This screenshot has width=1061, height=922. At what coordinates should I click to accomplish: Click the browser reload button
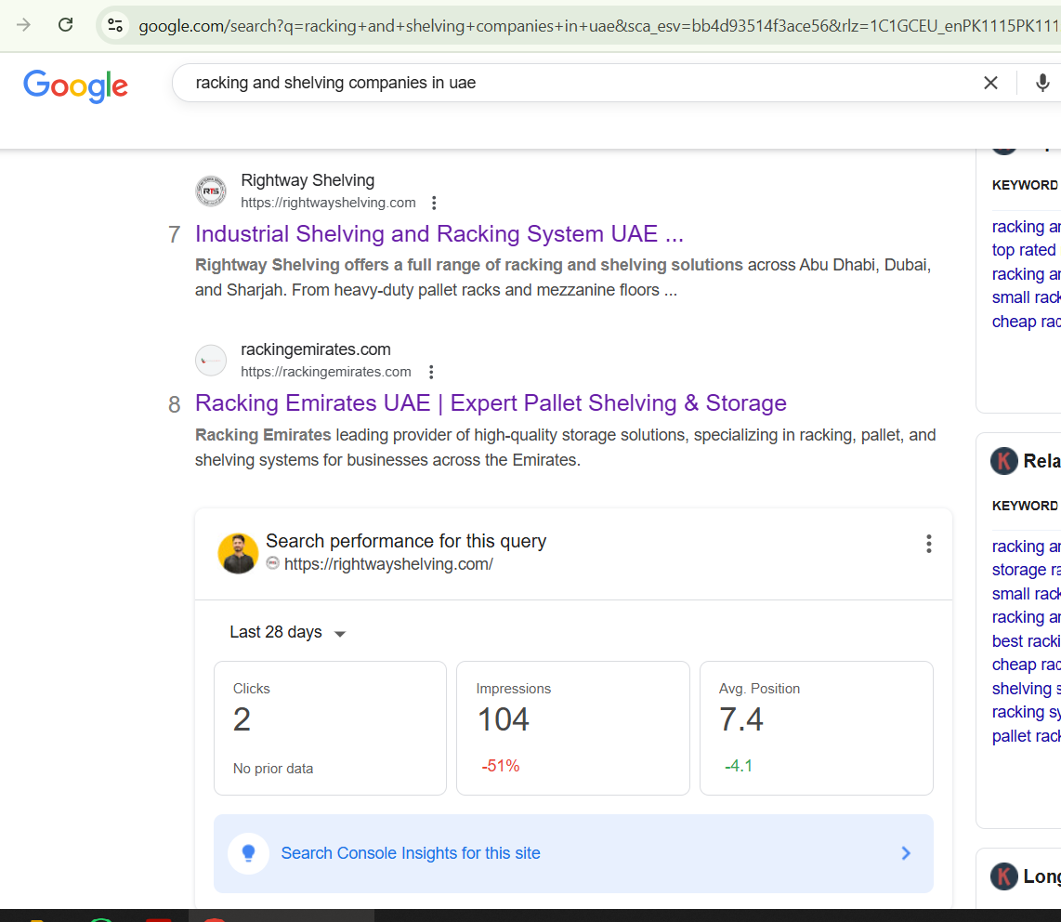(65, 25)
